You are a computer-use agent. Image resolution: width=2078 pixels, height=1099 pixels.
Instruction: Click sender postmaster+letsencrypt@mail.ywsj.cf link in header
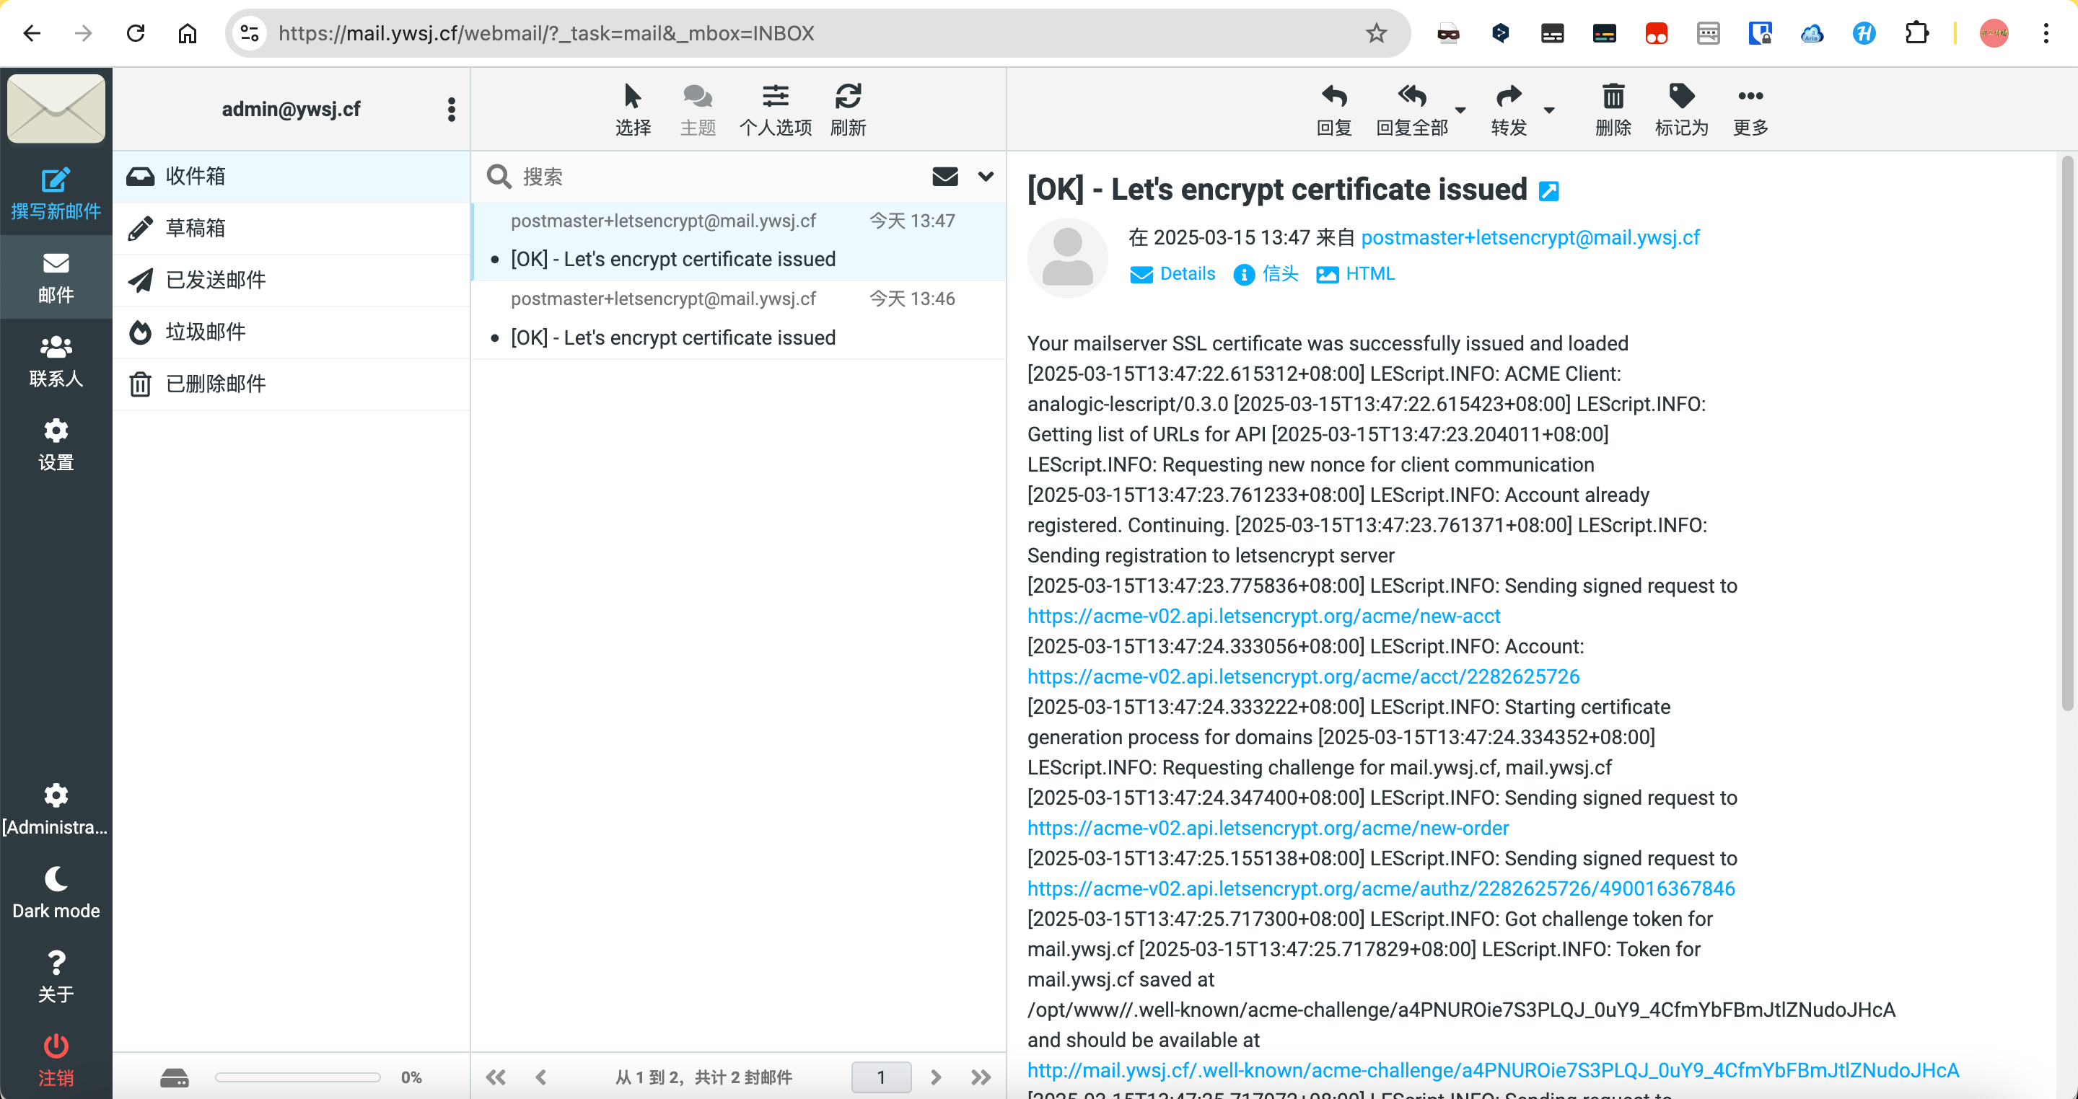point(1530,238)
